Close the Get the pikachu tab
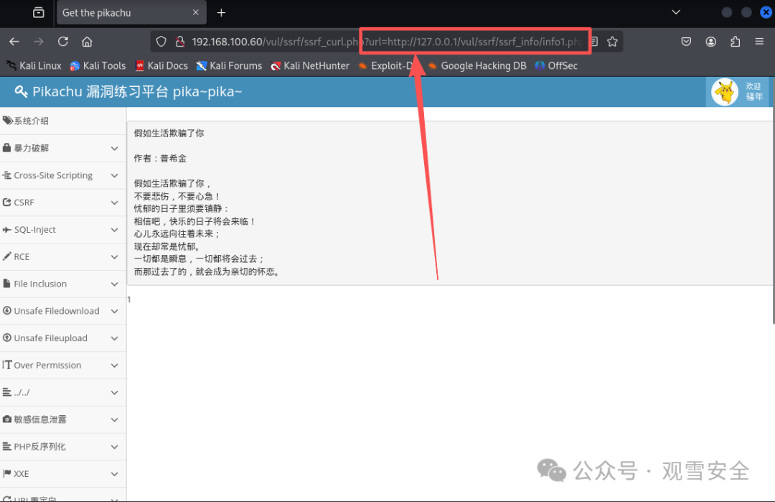775x502 pixels. (x=196, y=12)
